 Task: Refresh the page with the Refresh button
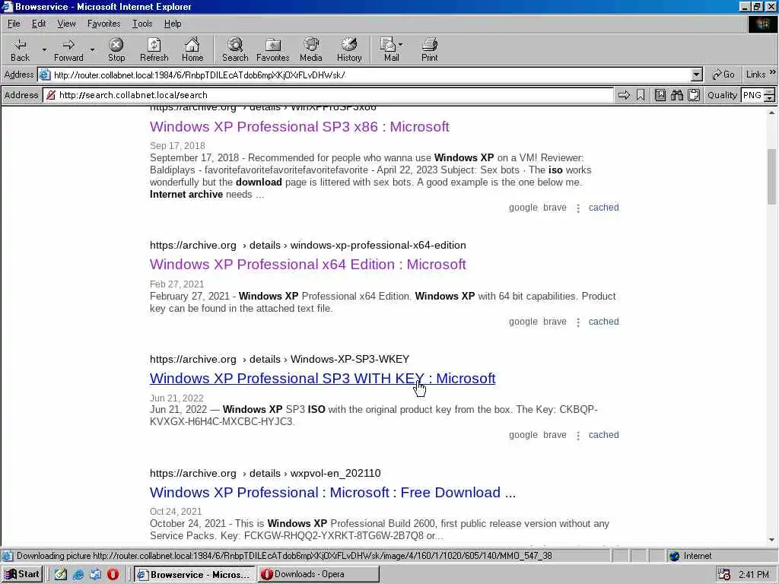[x=154, y=49]
